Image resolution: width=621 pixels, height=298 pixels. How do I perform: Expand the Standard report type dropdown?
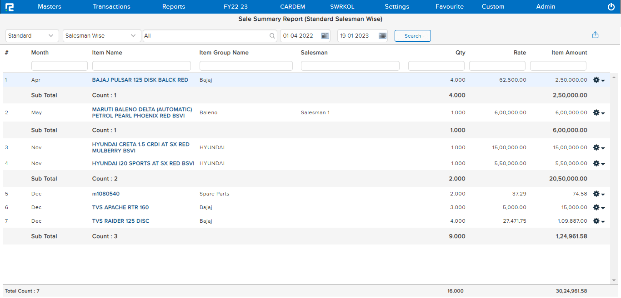(32, 36)
